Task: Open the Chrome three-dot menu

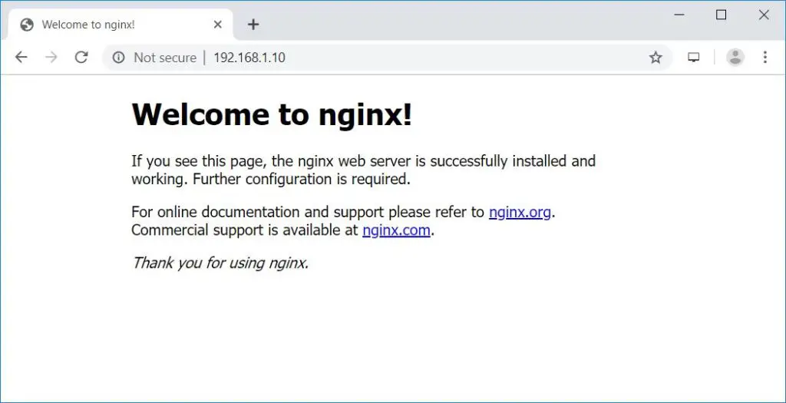Action: click(x=765, y=57)
